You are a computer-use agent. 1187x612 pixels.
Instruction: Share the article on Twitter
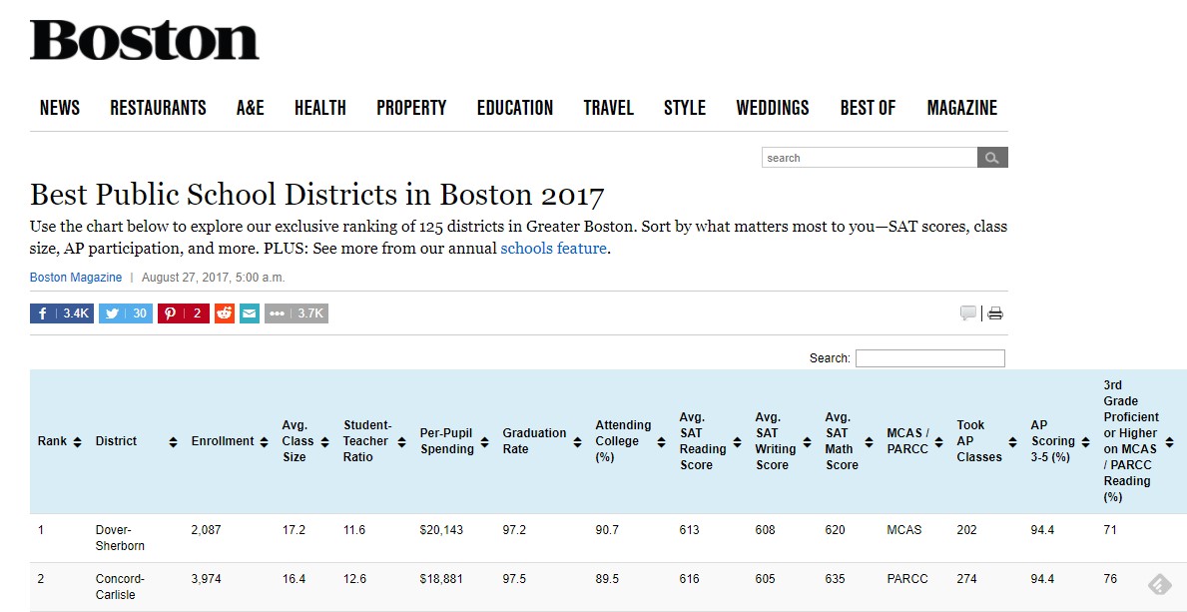(x=126, y=312)
